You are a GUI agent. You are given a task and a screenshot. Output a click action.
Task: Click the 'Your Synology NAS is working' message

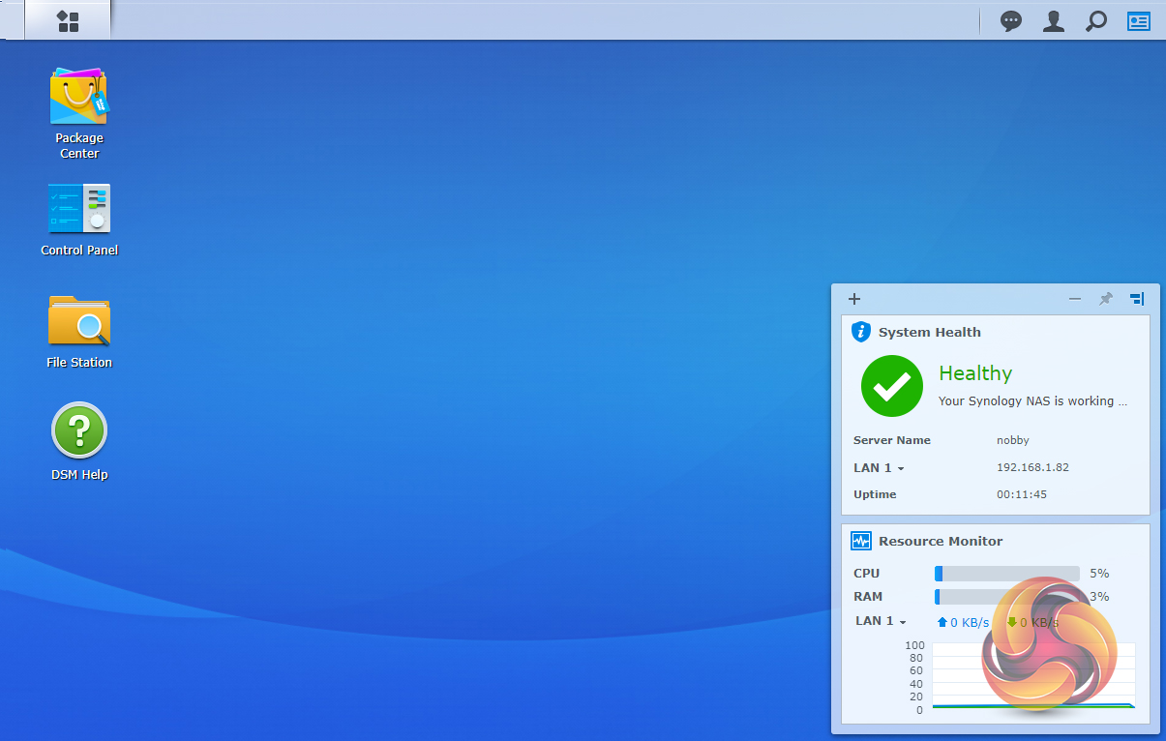point(1033,400)
